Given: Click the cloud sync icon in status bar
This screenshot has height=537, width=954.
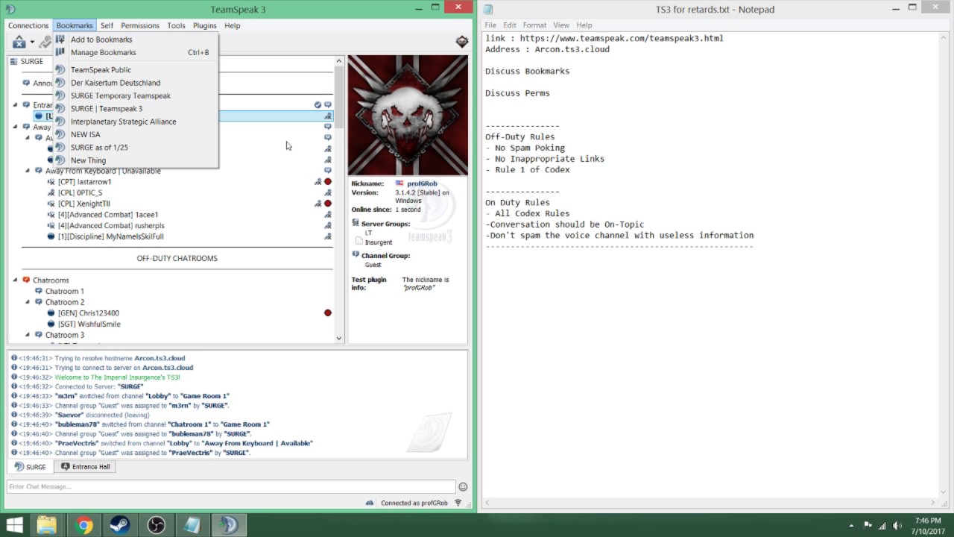Looking at the screenshot, I should pyautogui.click(x=370, y=503).
